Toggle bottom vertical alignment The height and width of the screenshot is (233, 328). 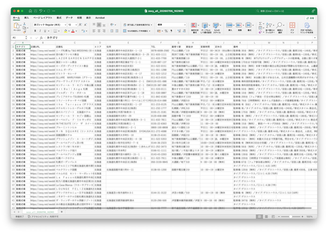coord(104,25)
